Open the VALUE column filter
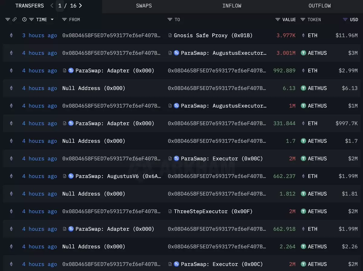 click(x=278, y=19)
